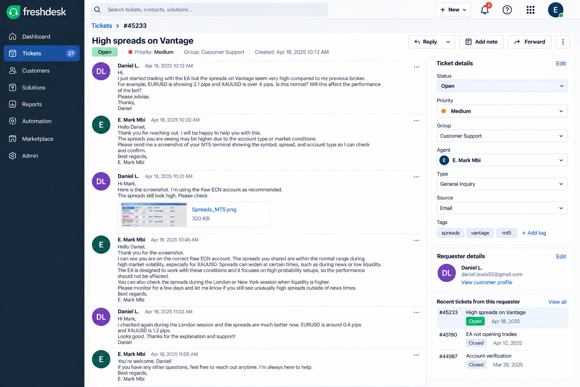Click the Freshdesk logo

click(x=36, y=12)
